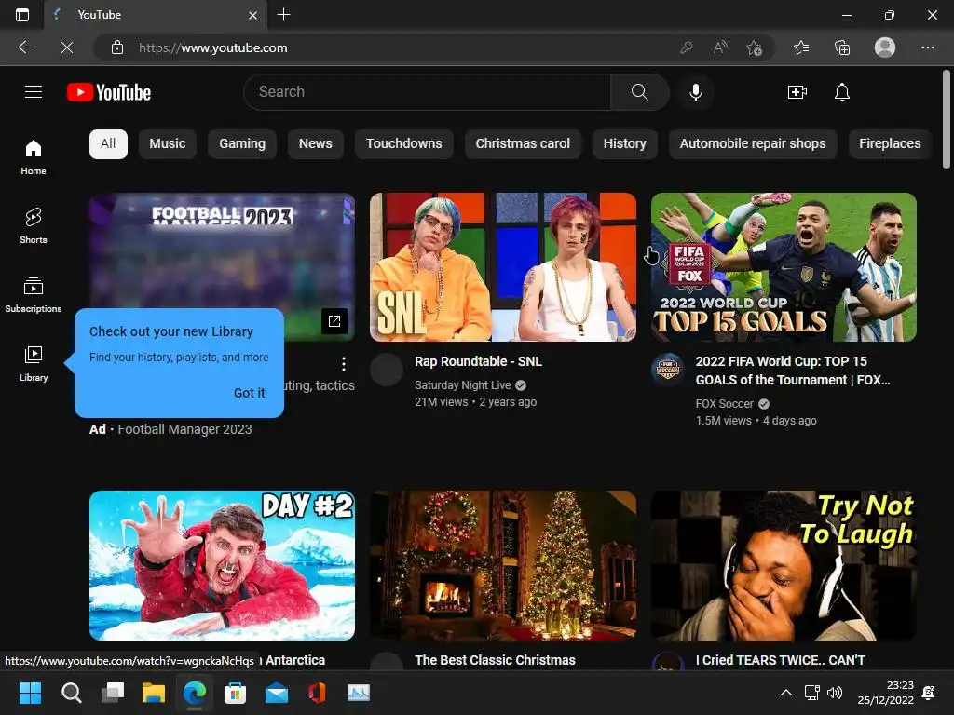The image size is (954, 715).
Task: View site information lock icon
Action: click(117, 47)
